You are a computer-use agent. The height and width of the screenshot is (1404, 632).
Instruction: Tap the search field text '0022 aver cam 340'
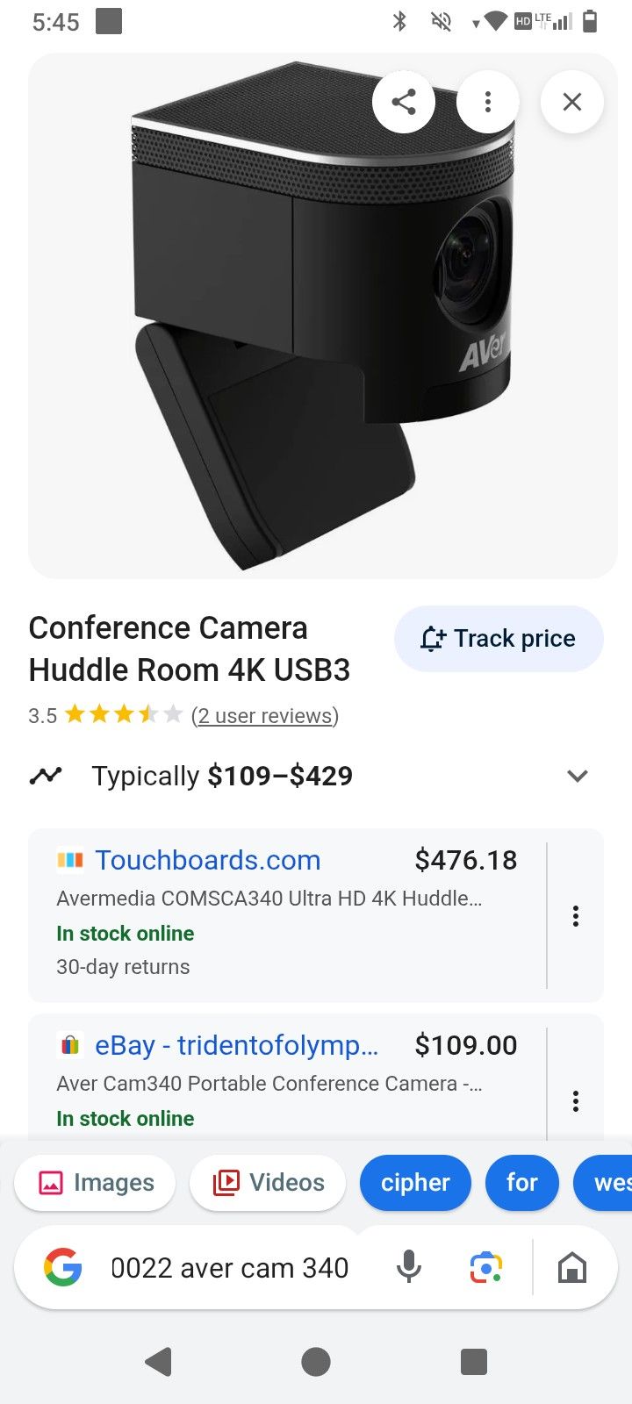(x=229, y=1268)
